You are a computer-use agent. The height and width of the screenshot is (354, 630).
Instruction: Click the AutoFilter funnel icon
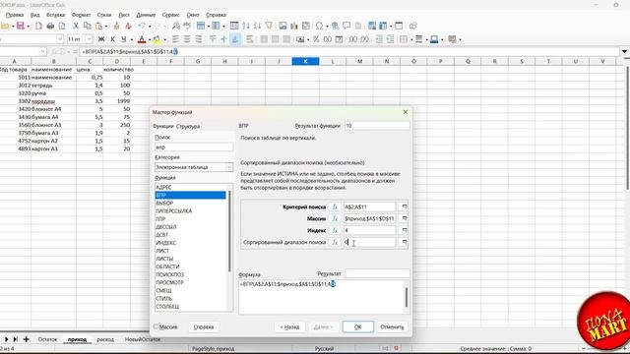[x=269, y=27]
